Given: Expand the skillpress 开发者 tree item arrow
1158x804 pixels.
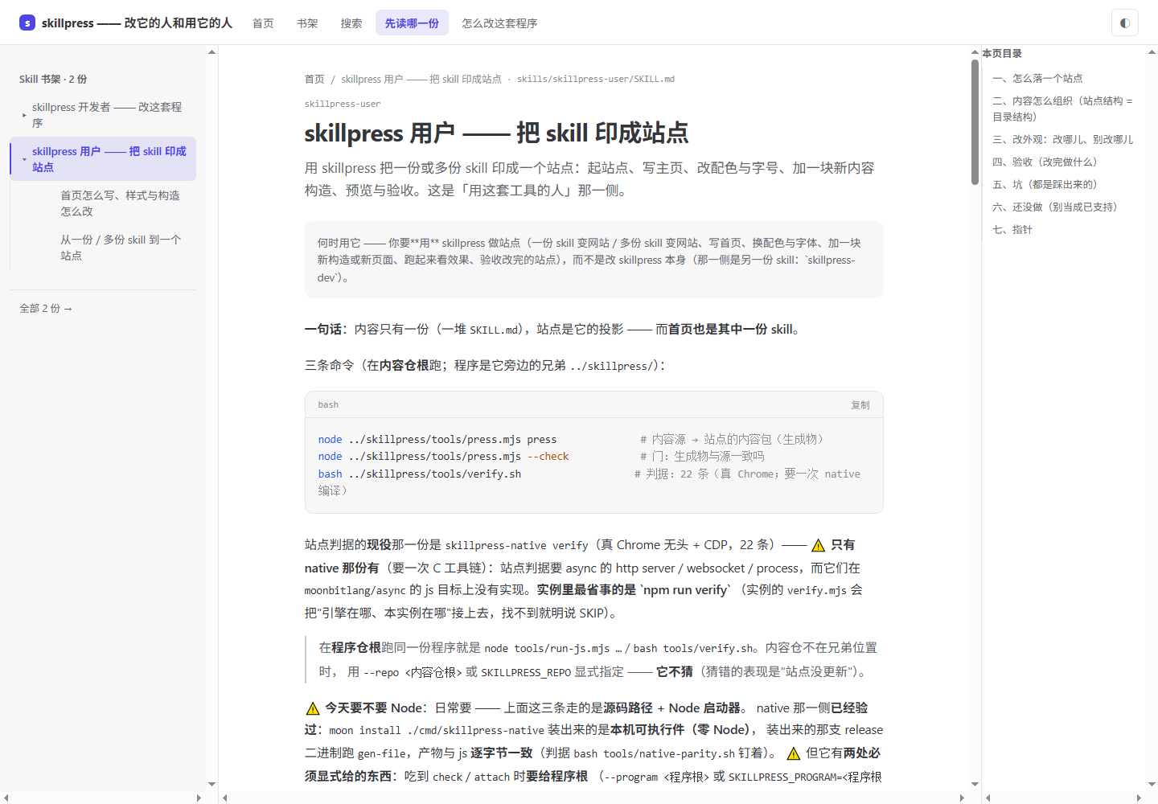Looking at the screenshot, I should click(x=24, y=115).
